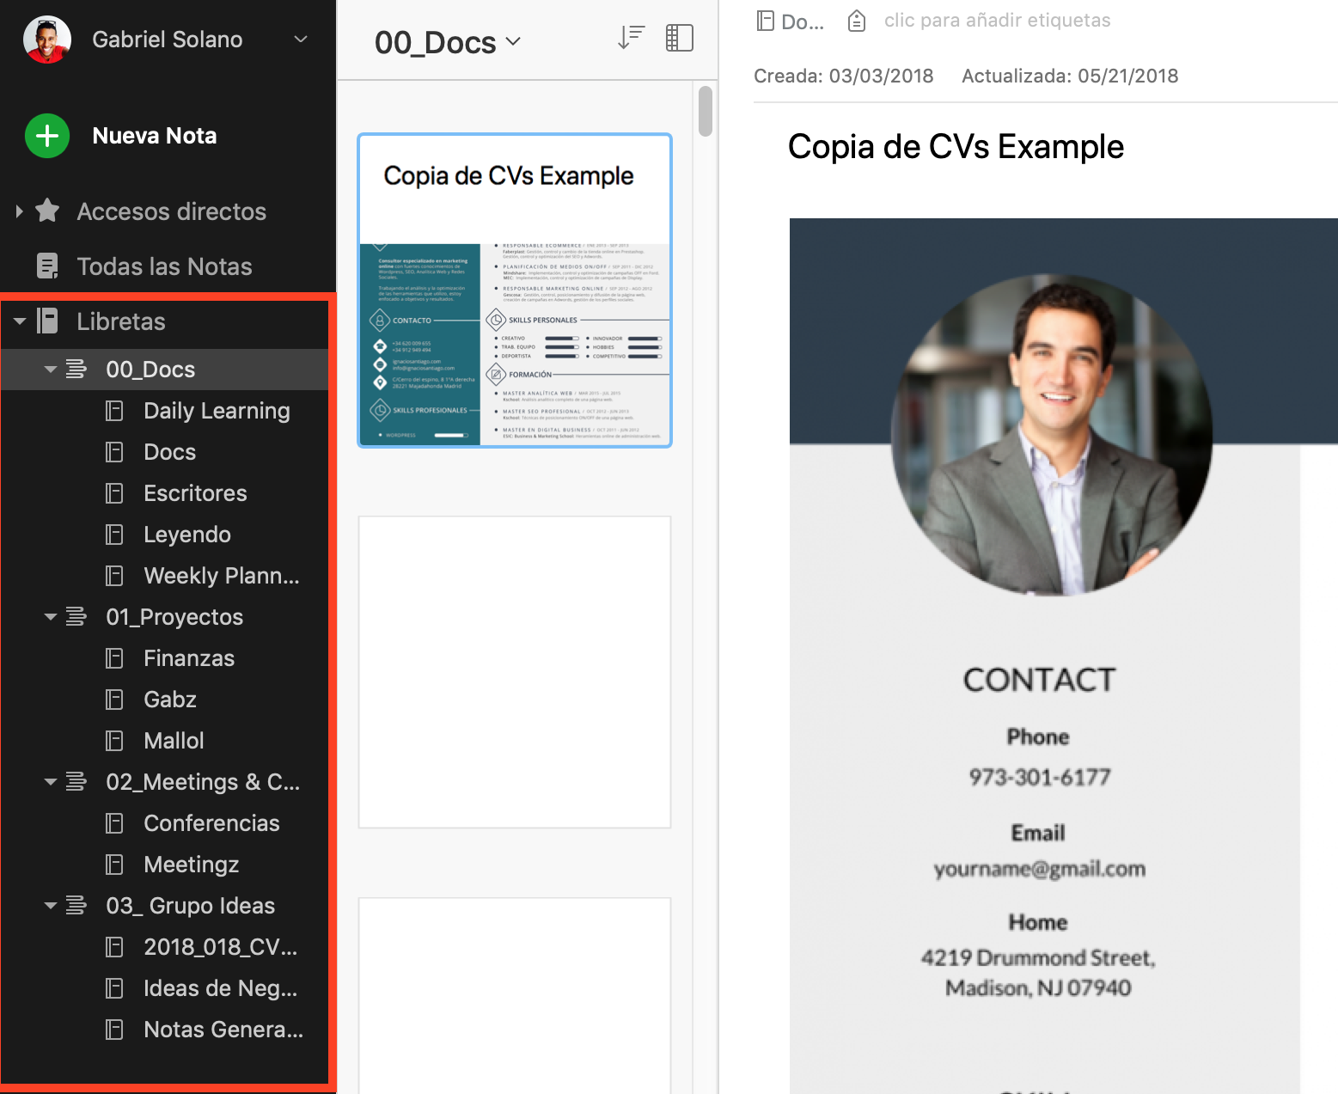Open Todas las Notas
Viewport: 1338px width, 1094px height.
(x=165, y=266)
